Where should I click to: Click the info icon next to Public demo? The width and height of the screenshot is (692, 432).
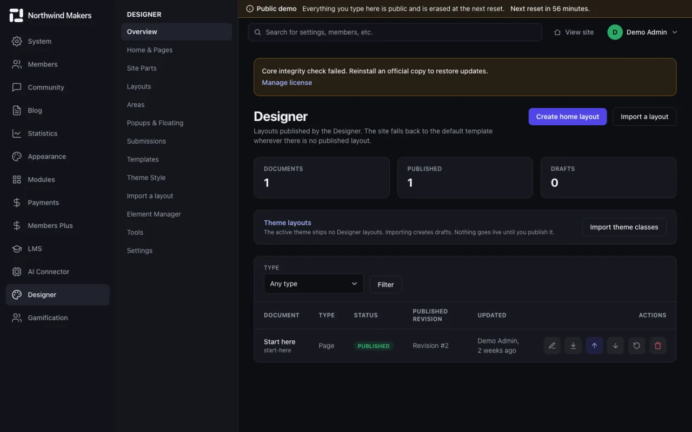point(250,9)
